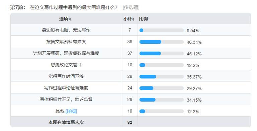
Task: Click the 比例 column header
Action: tap(144, 19)
